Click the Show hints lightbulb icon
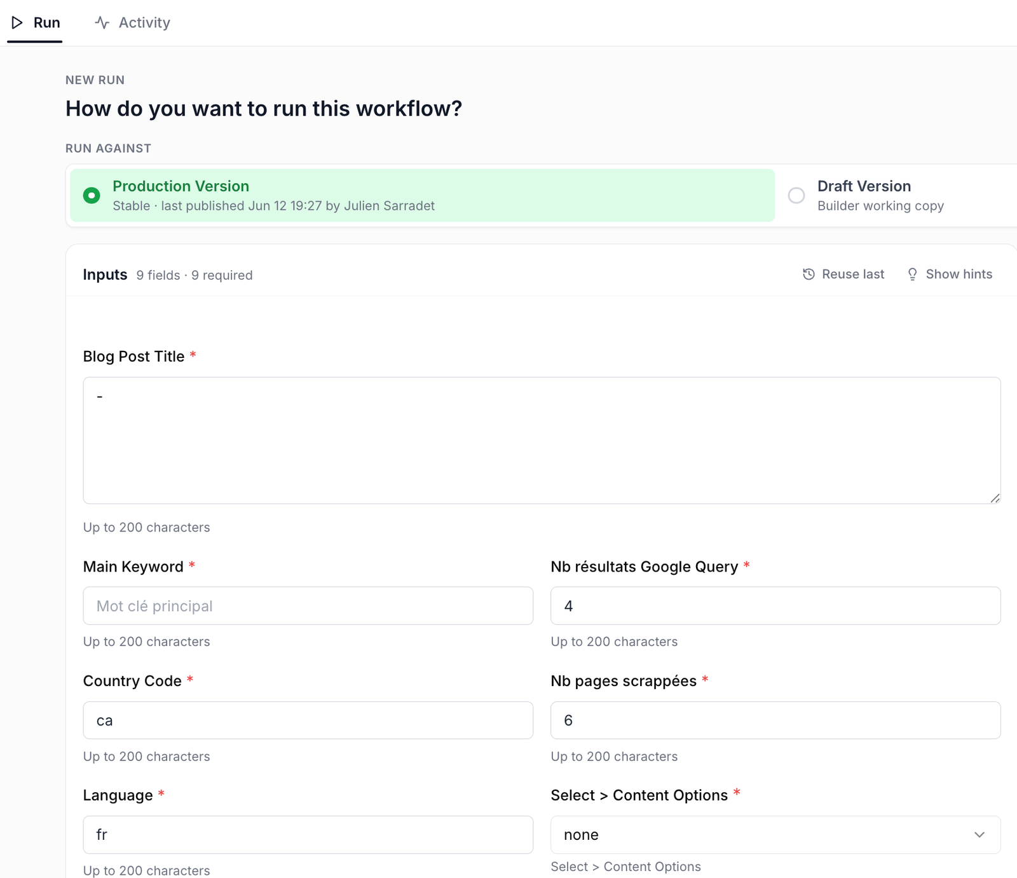The image size is (1017, 878). coord(912,274)
